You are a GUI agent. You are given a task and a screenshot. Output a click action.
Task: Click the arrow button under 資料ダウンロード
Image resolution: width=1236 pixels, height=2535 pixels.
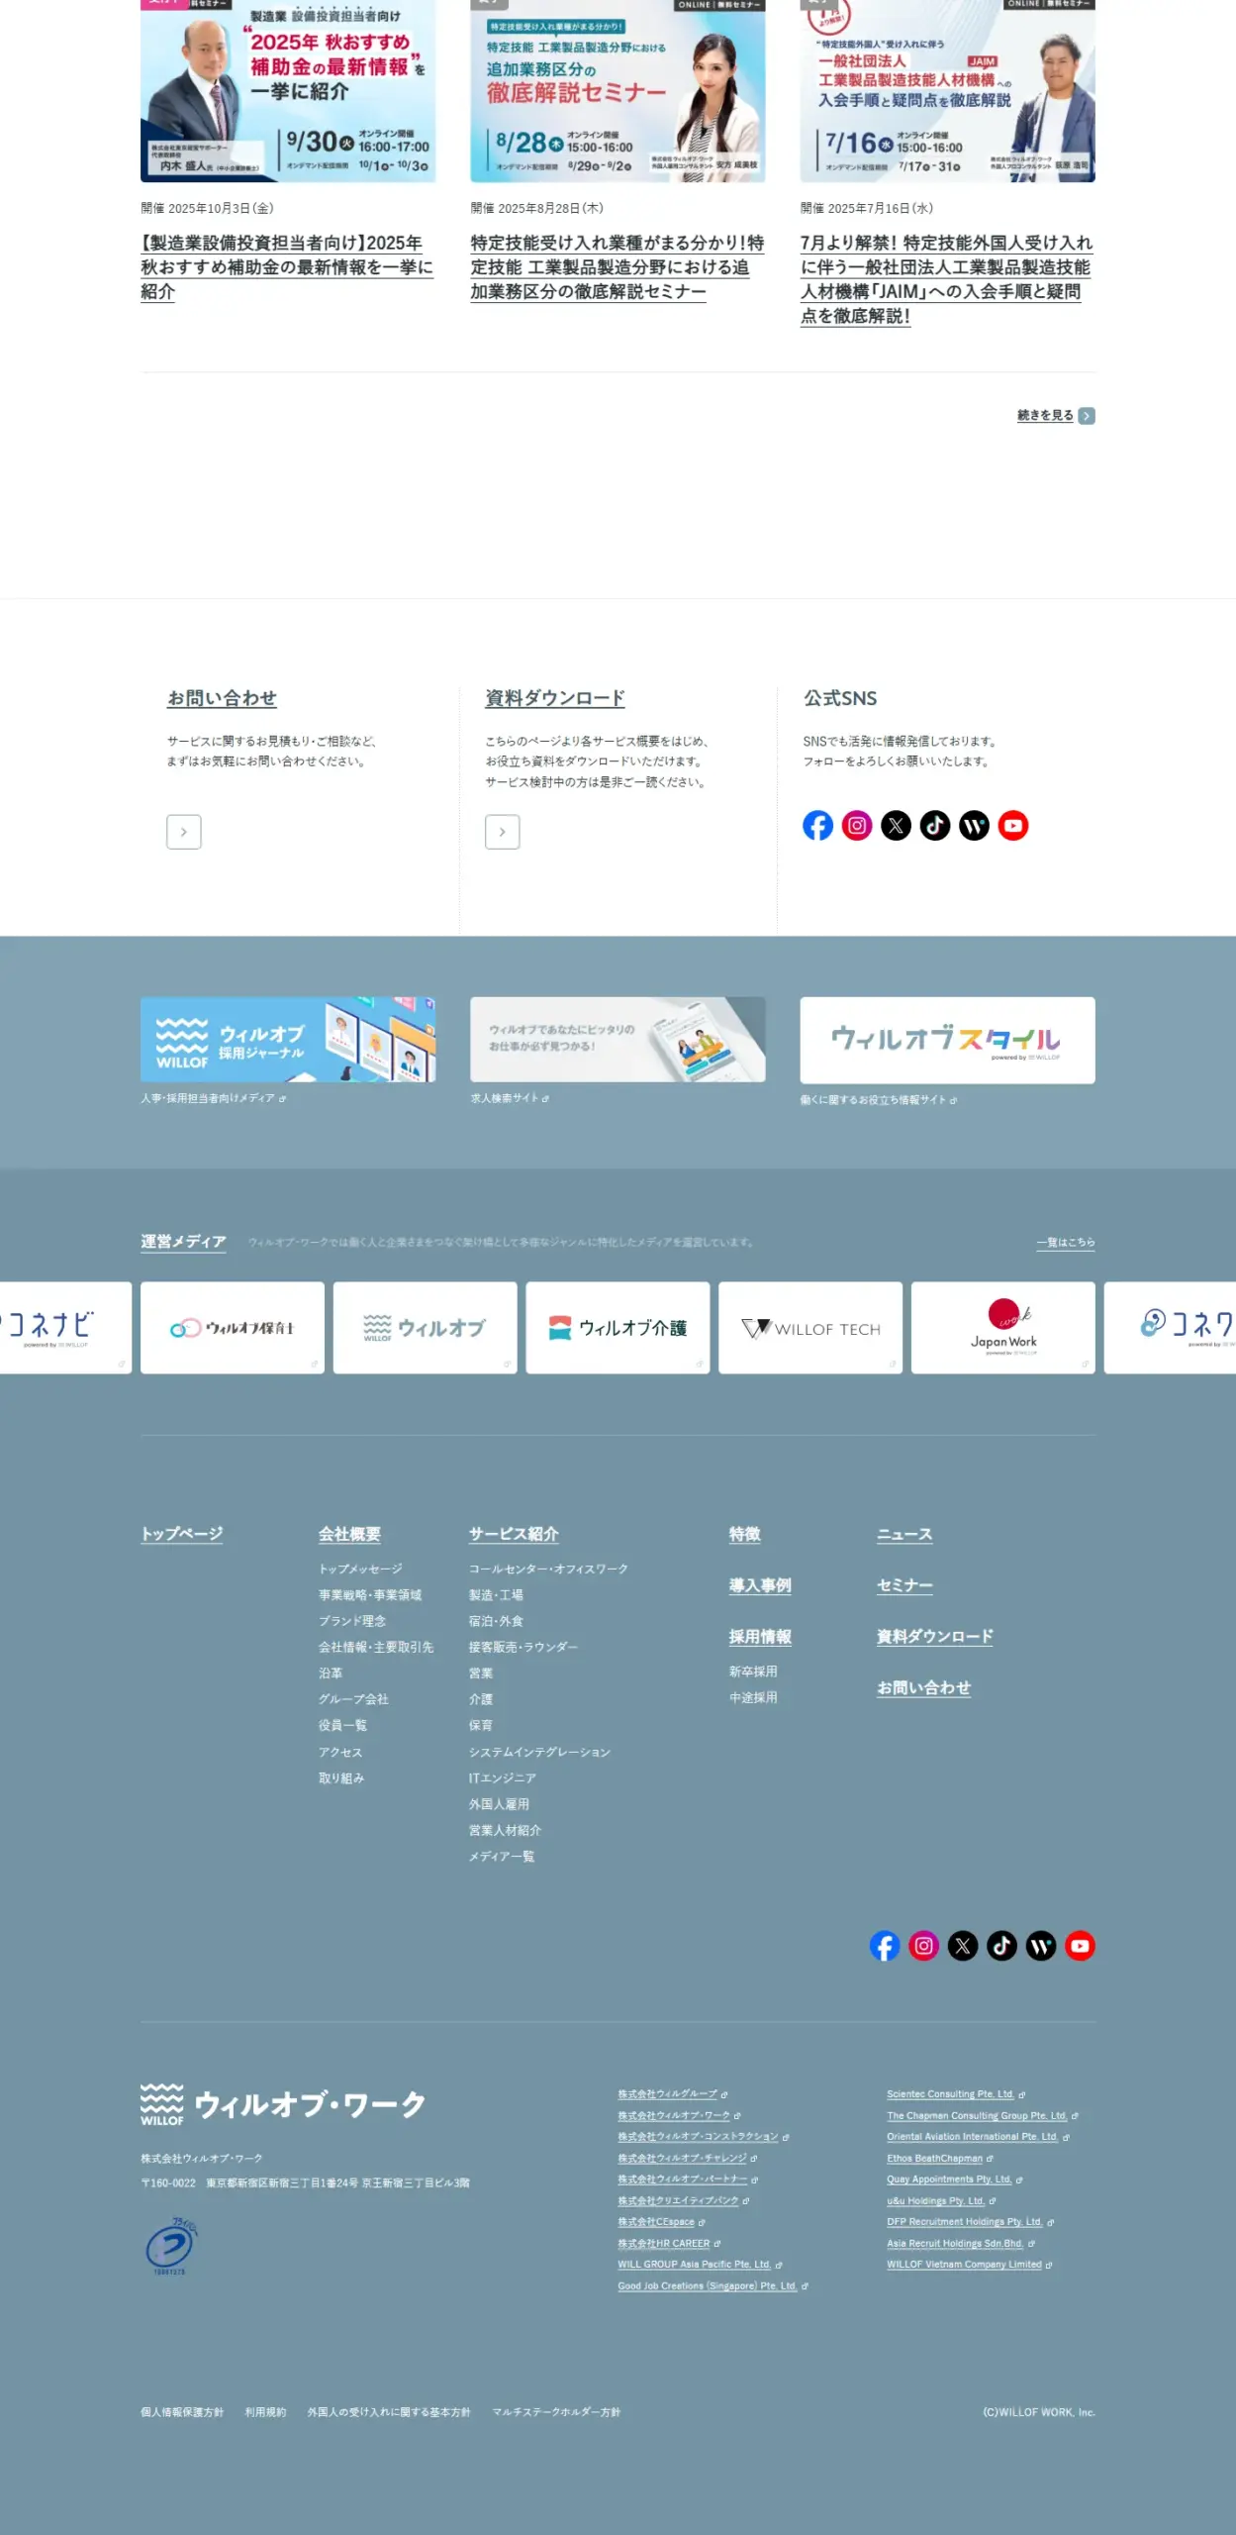pos(502,832)
